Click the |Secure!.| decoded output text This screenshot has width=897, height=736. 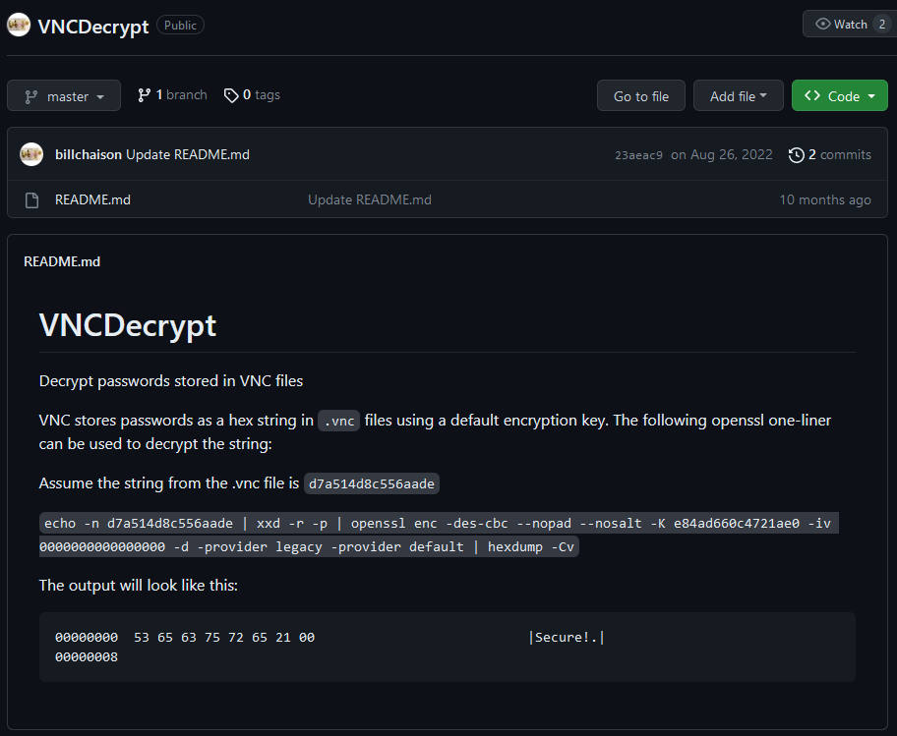point(567,638)
